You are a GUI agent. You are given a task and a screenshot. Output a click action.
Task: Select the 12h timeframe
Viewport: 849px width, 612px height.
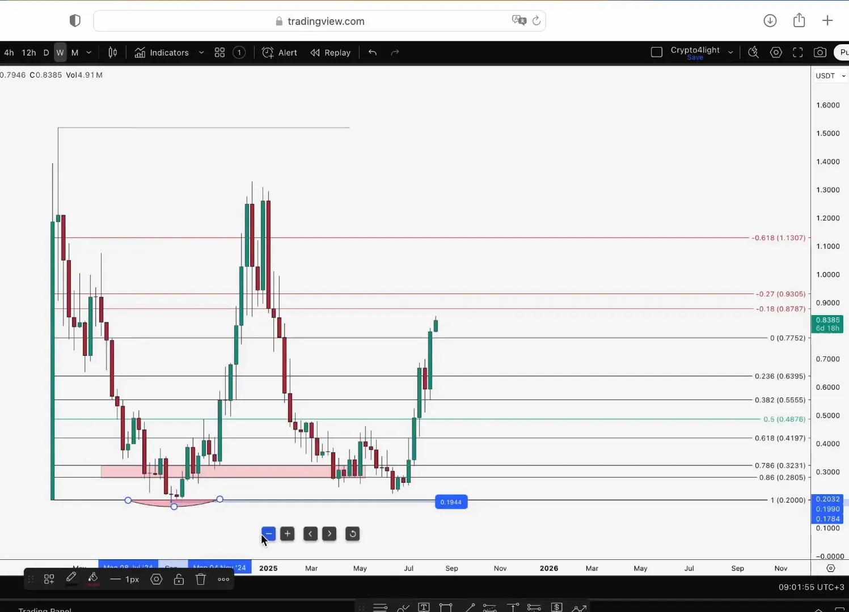coord(29,53)
